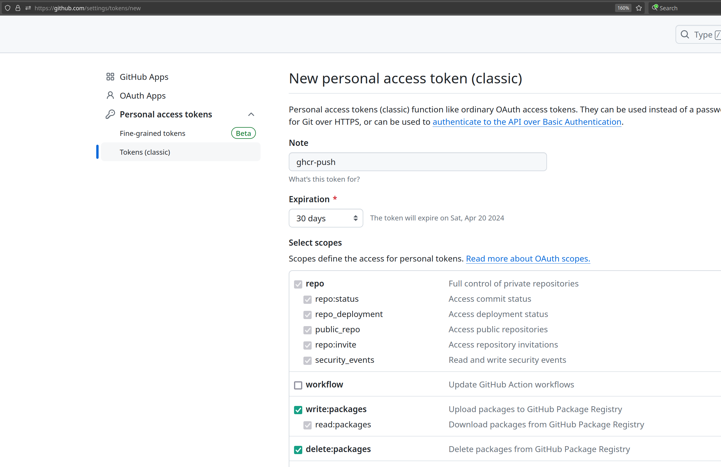Click the 'New personal access token (classic)' heading
Image resolution: width=721 pixels, height=467 pixels.
[x=405, y=78]
